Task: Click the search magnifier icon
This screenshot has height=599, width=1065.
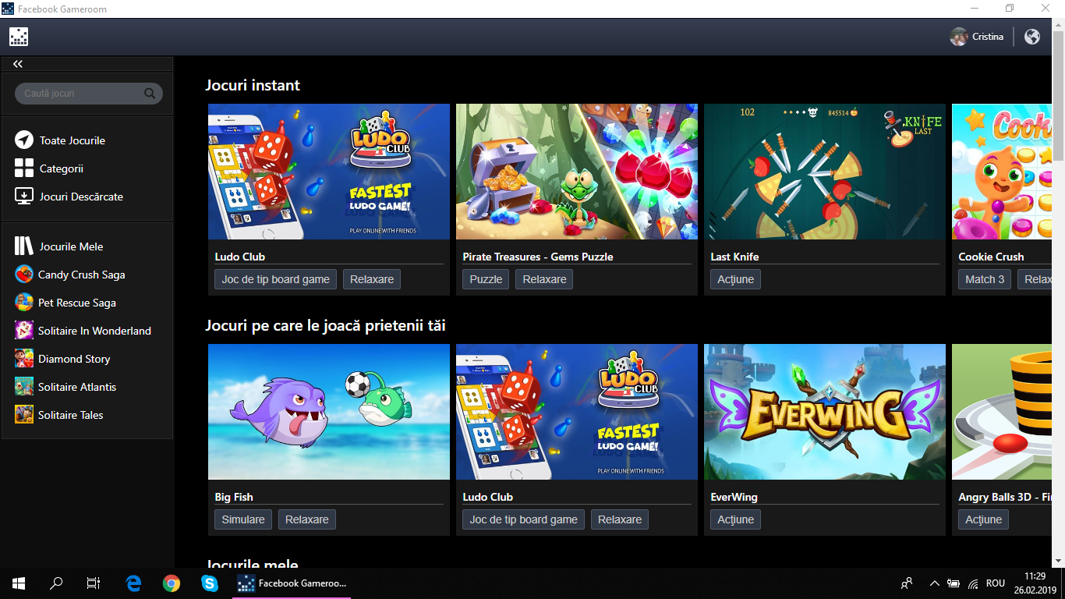Action: coord(150,94)
